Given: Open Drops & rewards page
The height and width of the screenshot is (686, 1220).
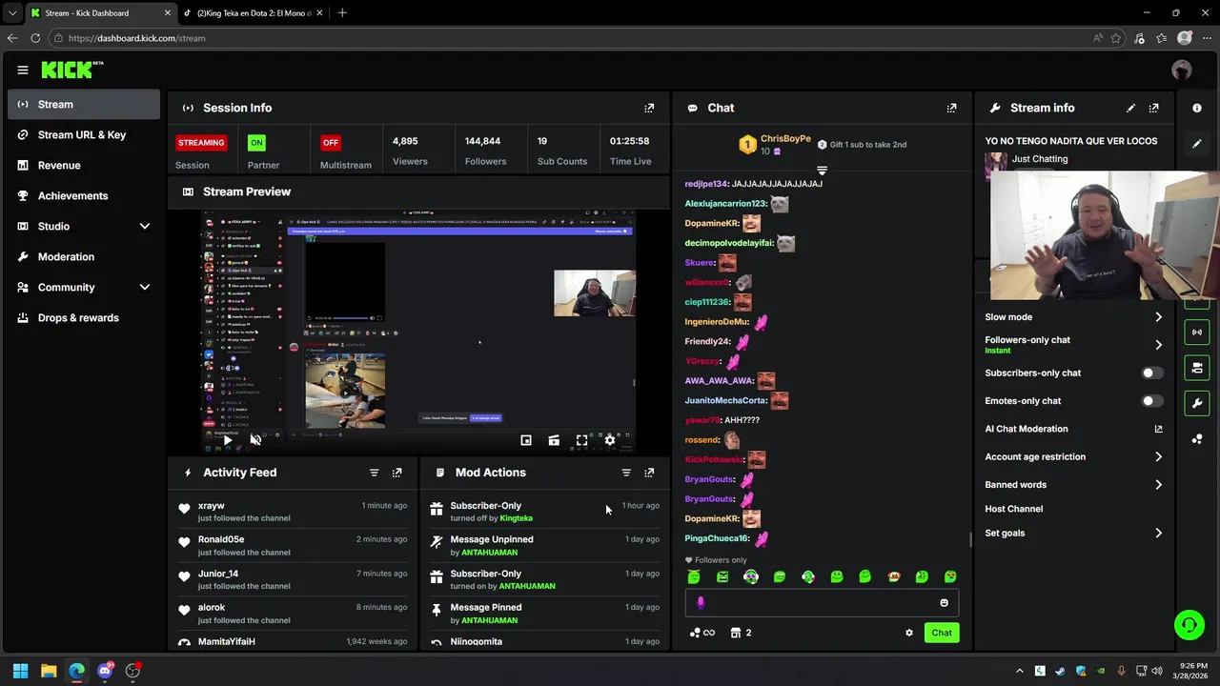Looking at the screenshot, I should [x=84, y=317].
